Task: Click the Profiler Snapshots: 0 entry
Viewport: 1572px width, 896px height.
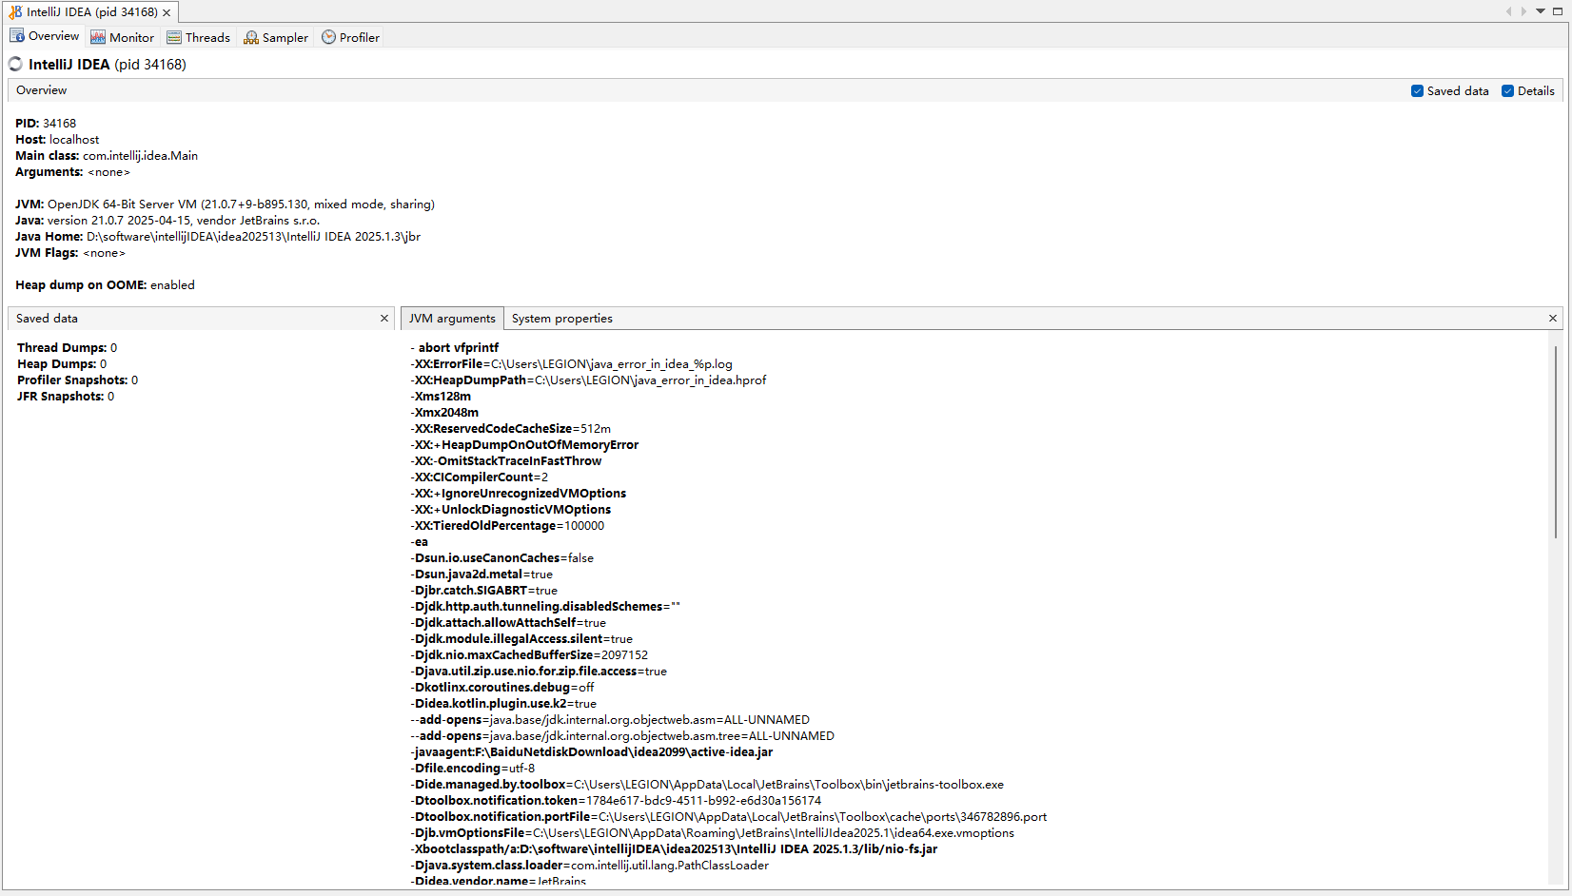Action: [77, 380]
